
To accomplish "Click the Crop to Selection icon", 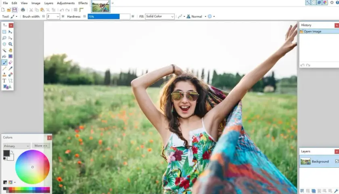I will 48,10.
